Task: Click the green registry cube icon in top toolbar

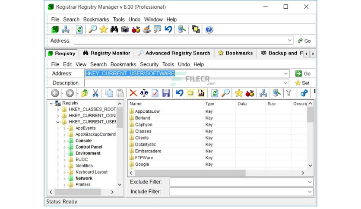Action: pyautogui.click(x=55, y=29)
